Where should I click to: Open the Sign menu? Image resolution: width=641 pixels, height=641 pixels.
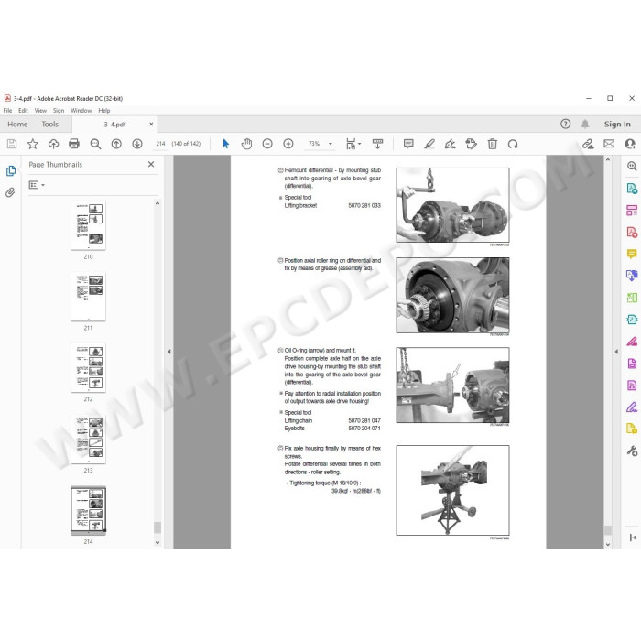pyautogui.click(x=59, y=111)
